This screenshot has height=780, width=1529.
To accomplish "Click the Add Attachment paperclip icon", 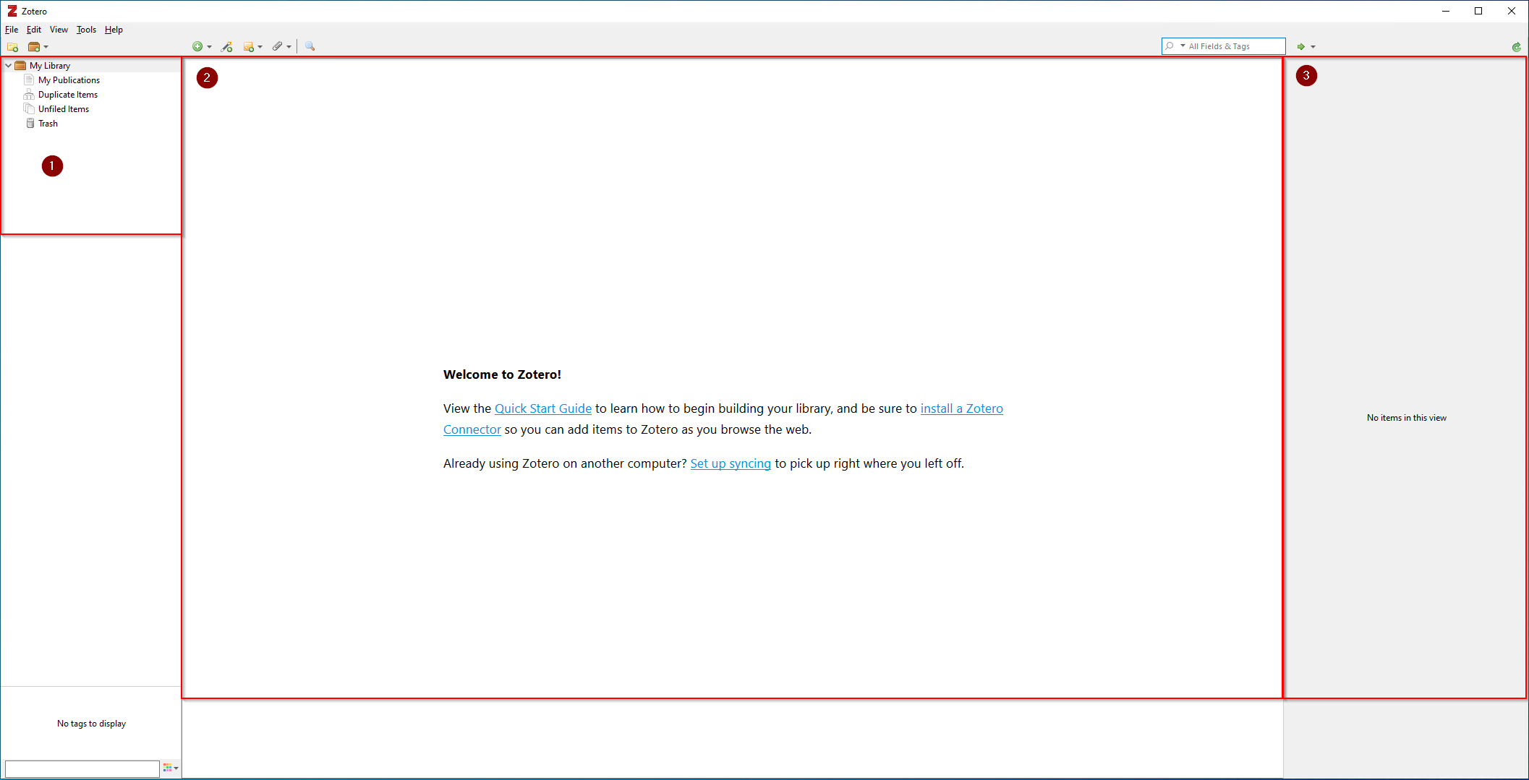I will pyautogui.click(x=278, y=46).
